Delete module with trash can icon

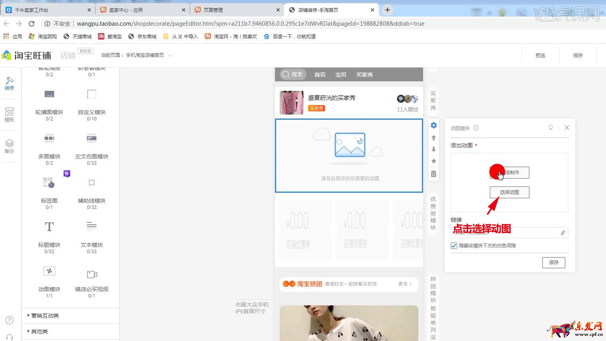click(x=434, y=174)
